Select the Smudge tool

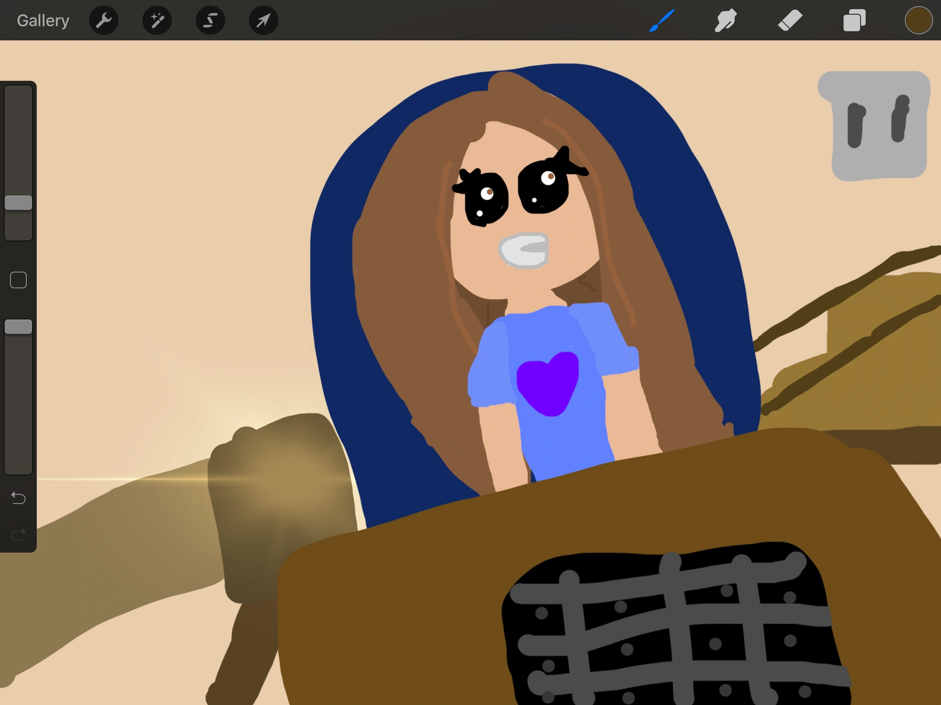click(726, 21)
